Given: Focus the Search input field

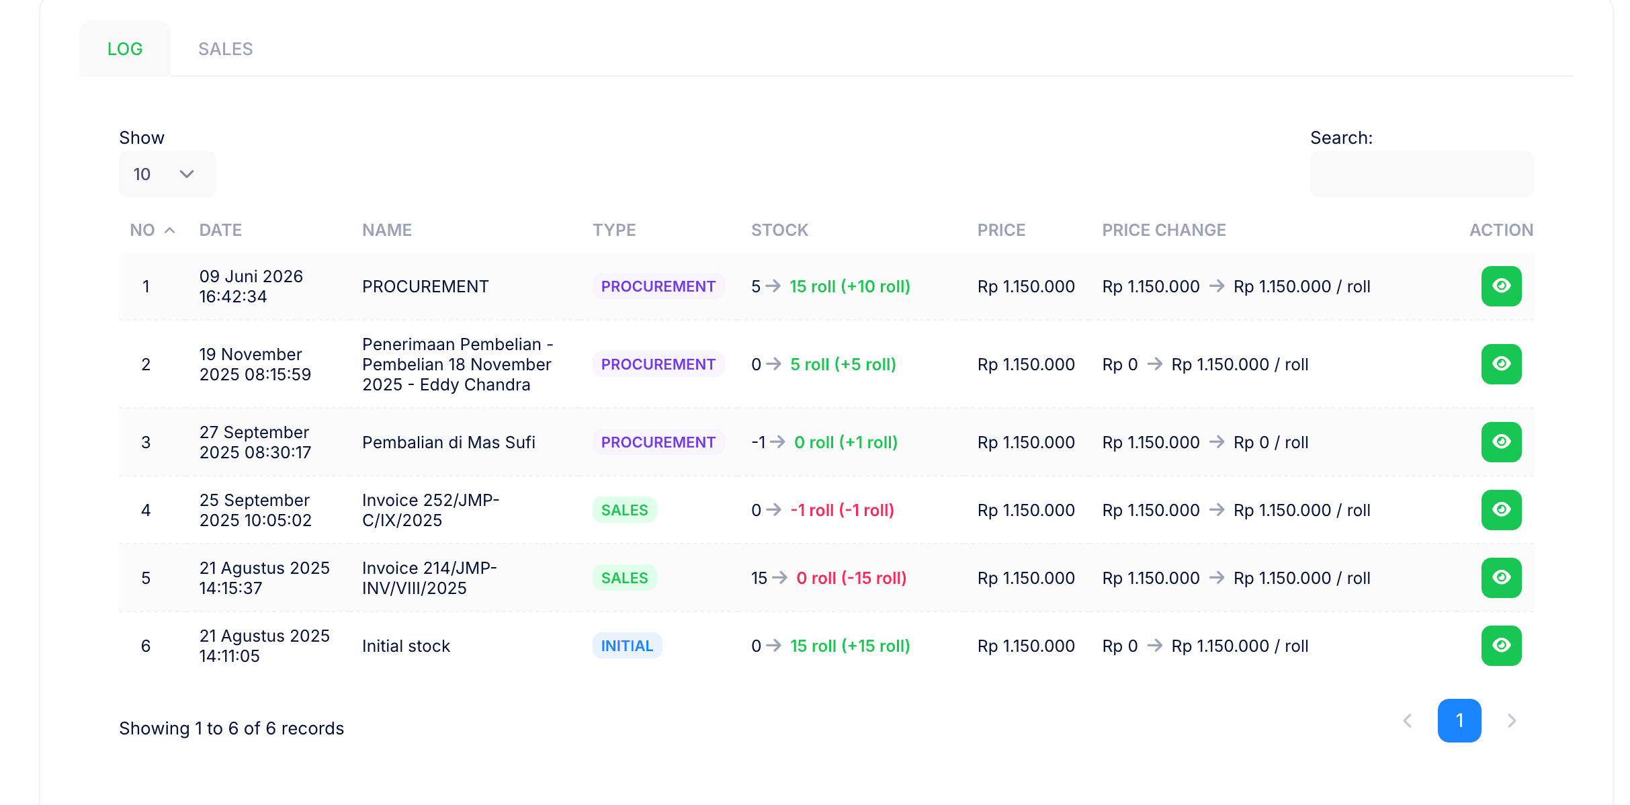Looking at the screenshot, I should coord(1422,174).
